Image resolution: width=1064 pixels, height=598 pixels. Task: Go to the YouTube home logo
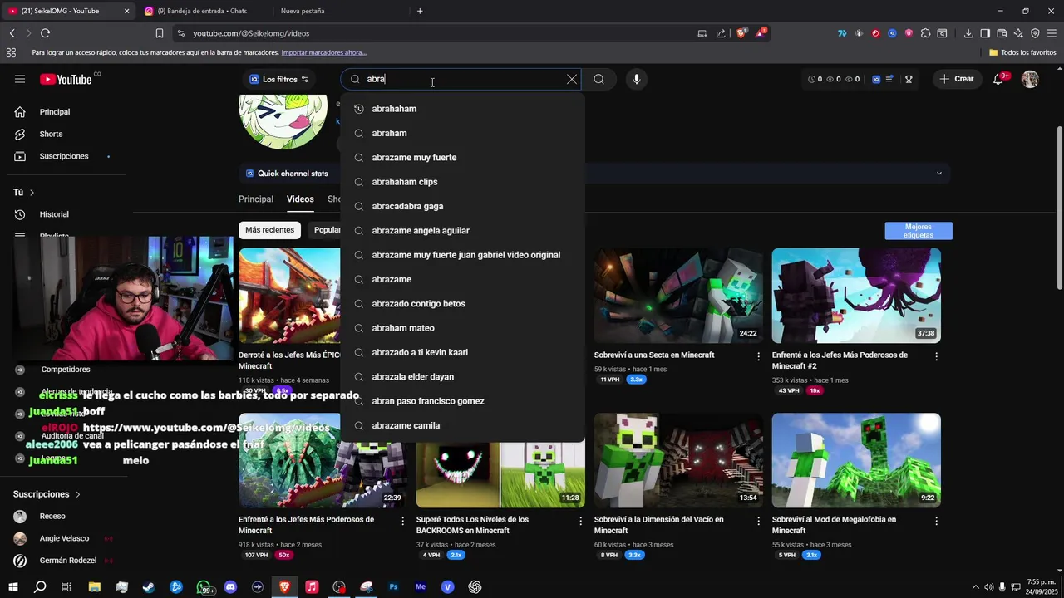[66, 79]
